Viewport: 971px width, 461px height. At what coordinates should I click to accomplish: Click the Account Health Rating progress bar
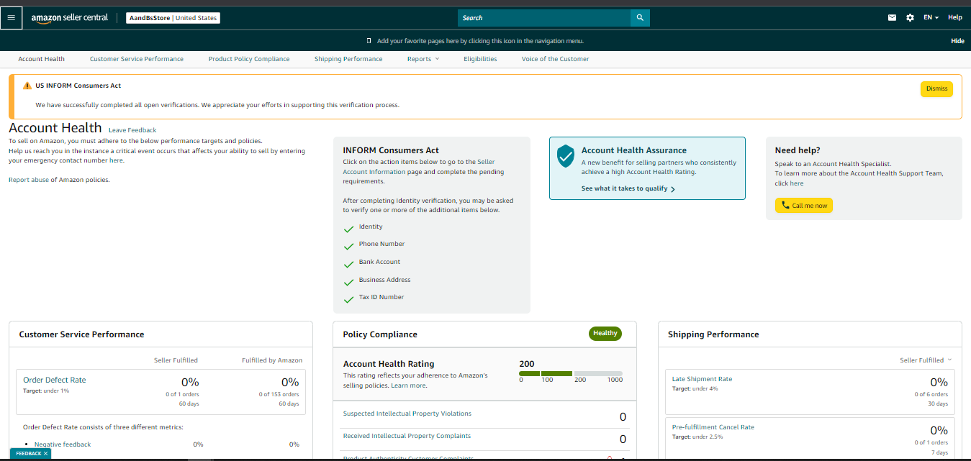tap(571, 374)
